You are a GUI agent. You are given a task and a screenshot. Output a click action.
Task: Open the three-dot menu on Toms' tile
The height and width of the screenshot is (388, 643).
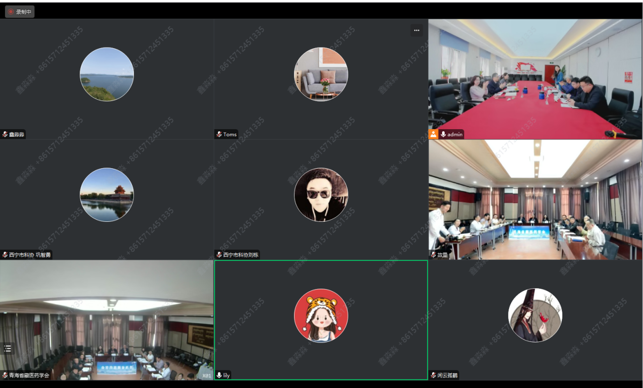pyautogui.click(x=416, y=30)
